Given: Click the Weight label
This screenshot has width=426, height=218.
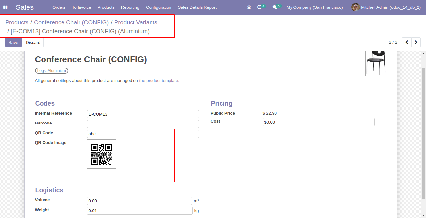Looking at the screenshot, I should 42,210.
